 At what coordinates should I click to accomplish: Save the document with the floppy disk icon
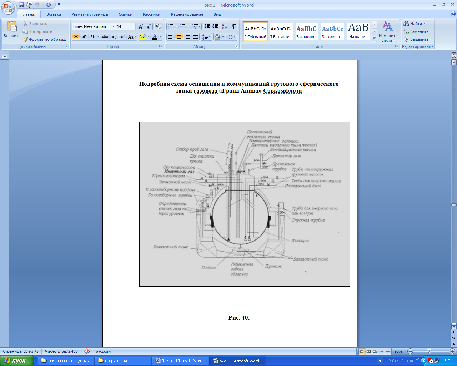pos(21,5)
